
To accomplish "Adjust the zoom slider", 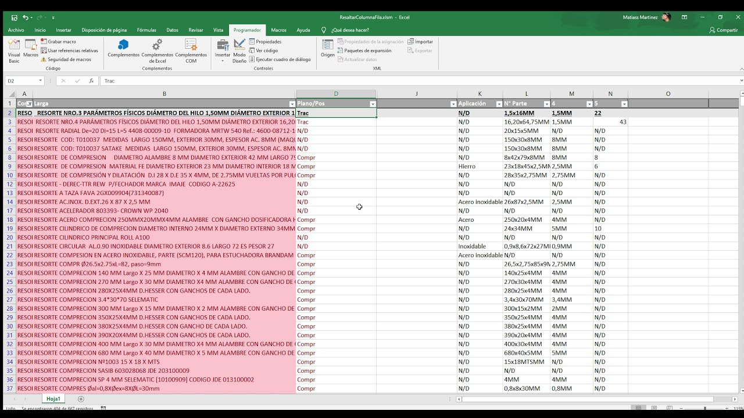I will tap(705, 408).
